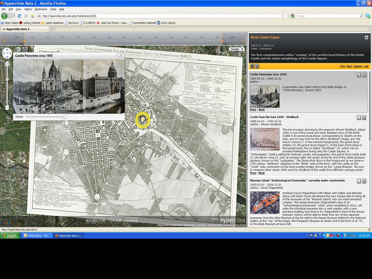Open bookmark star dropdown arrow
This screenshot has width=372, height=279.
pos(287,16)
